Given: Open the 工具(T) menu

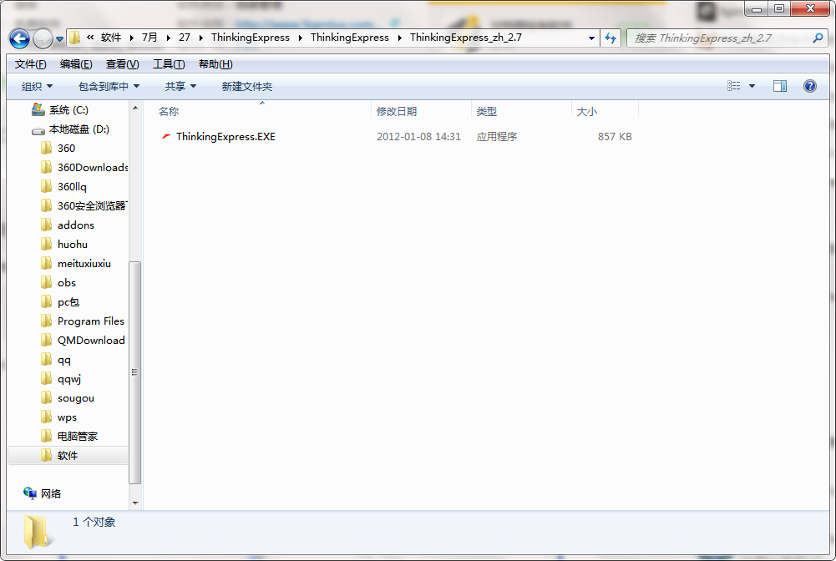Looking at the screenshot, I should pyautogui.click(x=169, y=64).
